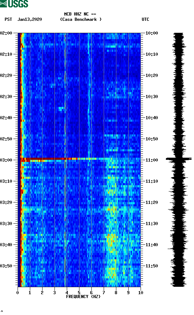Click the 02:20 PST time label
The image size is (194, 315).
point(6,75)
